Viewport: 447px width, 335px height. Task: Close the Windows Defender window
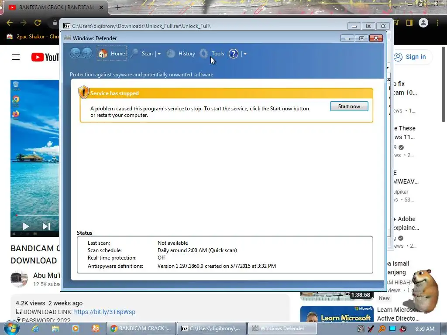(x=376, y=38)
